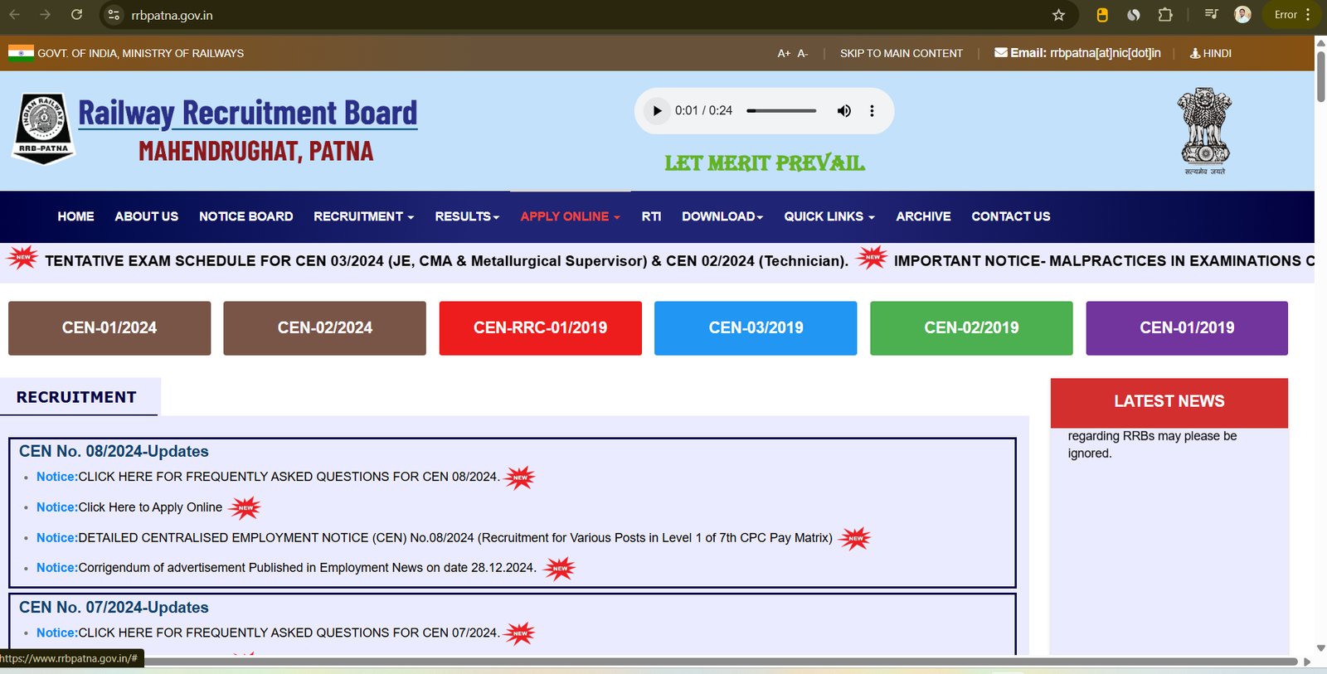Click Tentative Exam Schedule ticker notice

446,261
